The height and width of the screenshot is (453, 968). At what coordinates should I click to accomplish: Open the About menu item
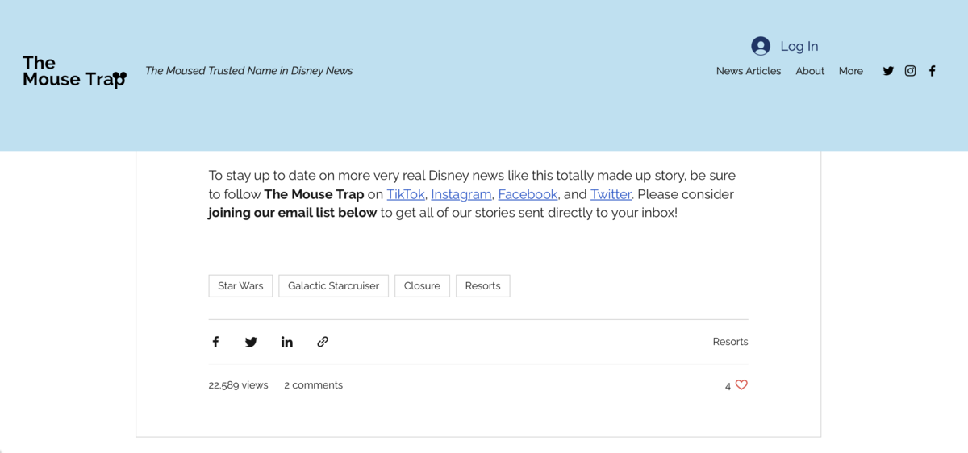tap(810, 71)
